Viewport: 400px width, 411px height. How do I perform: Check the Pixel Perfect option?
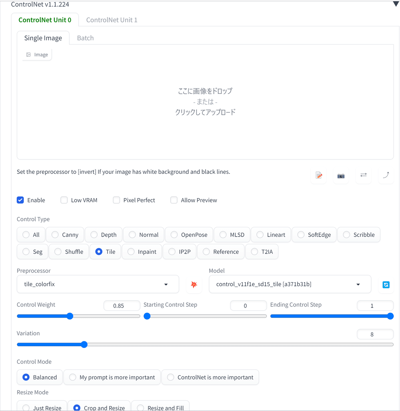116,200
